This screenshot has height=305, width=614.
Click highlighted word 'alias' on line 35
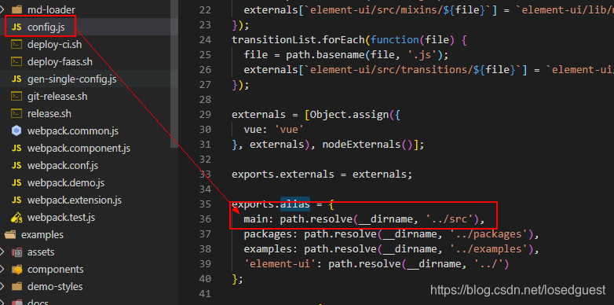click(x=295, y=204)
